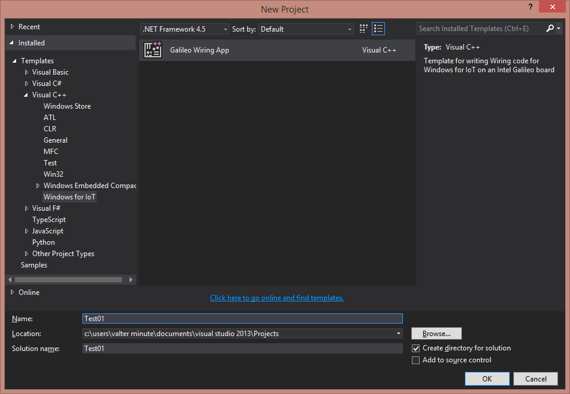Click the Cancel button
The image size is (570, 394).
coord(535,378)
